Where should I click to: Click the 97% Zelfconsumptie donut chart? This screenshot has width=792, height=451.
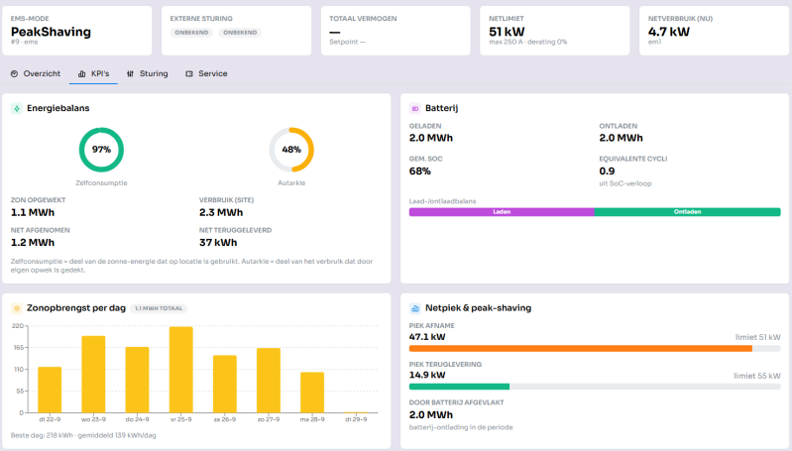pyautogui.click(x=101, y=150)
